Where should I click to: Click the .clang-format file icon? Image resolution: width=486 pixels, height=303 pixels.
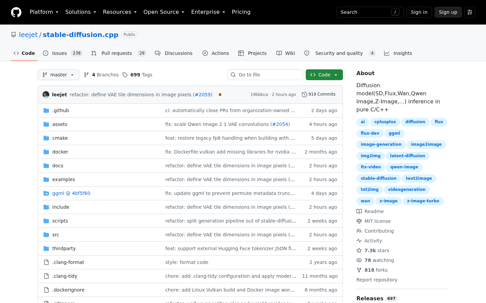(x=46, y=262)
